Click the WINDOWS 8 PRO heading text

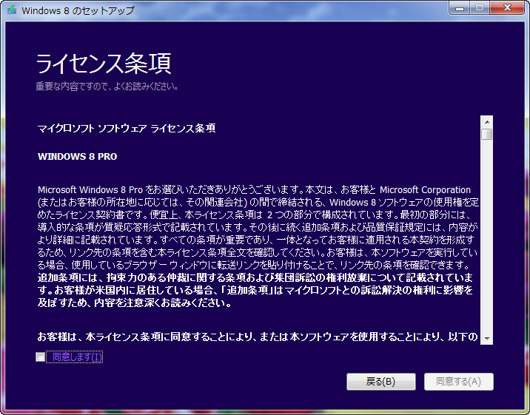pos(78,157)
